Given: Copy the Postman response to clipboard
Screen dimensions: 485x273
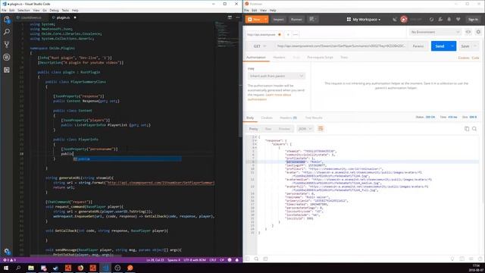Looking at the screenshot, I should coord(467,128).
